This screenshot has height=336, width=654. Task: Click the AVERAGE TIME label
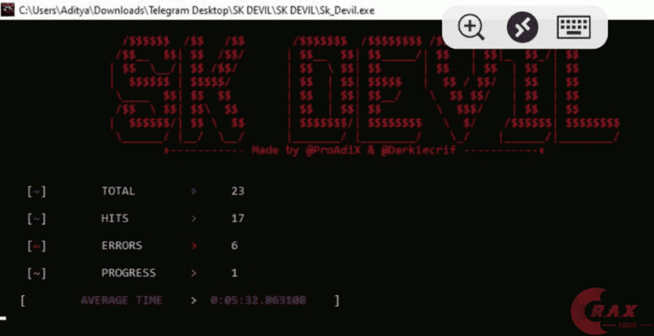click(121, 300)
